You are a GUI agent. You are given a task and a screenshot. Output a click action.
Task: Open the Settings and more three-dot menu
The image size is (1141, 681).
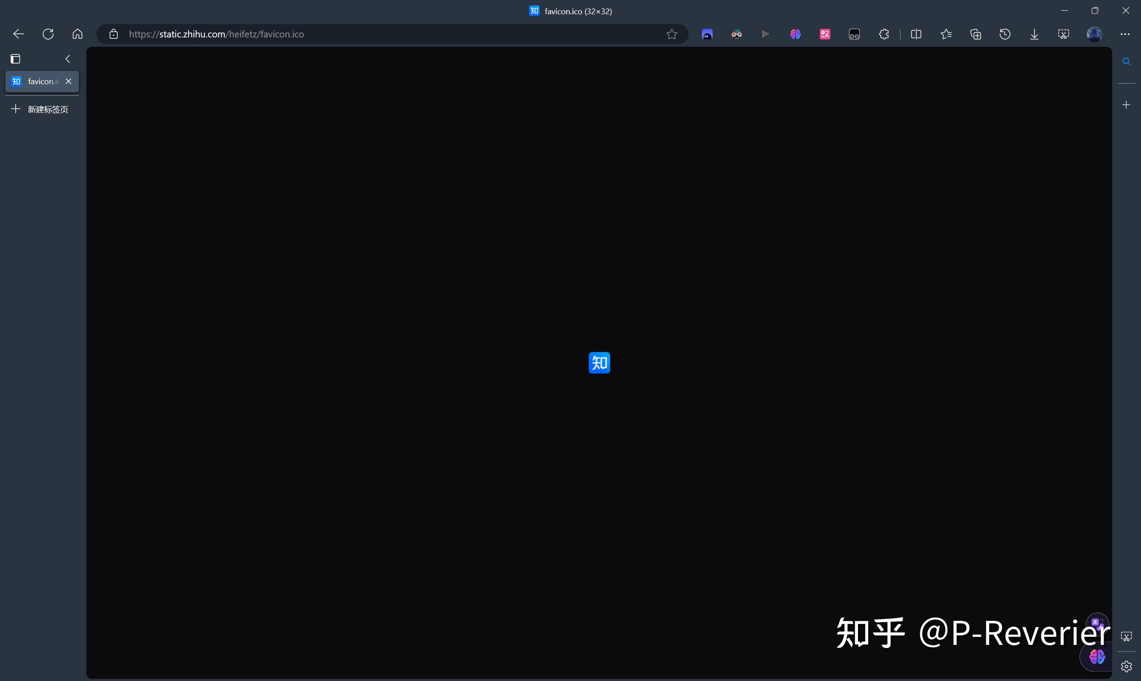click(x=1125, y=34)
